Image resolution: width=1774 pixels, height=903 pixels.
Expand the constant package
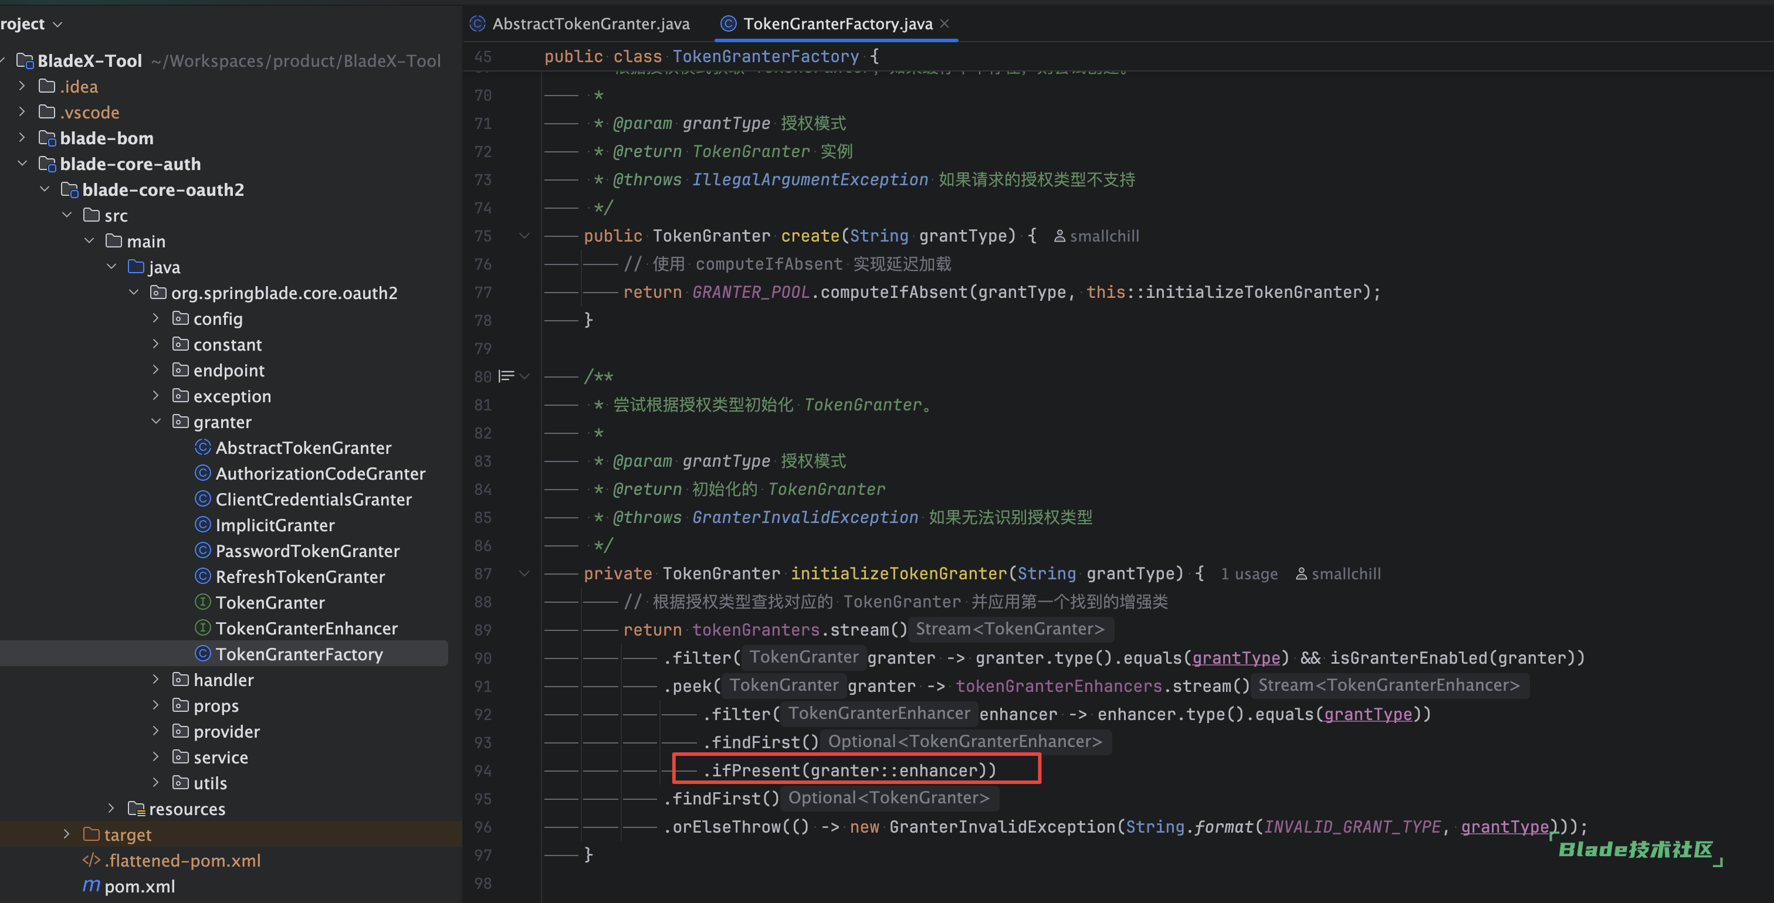[156, 344]
